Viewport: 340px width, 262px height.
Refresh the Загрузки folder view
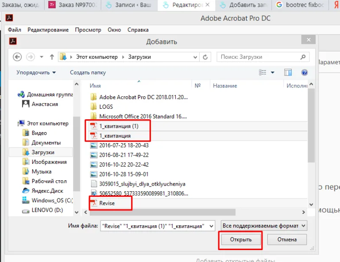click(x=205, y=57)
